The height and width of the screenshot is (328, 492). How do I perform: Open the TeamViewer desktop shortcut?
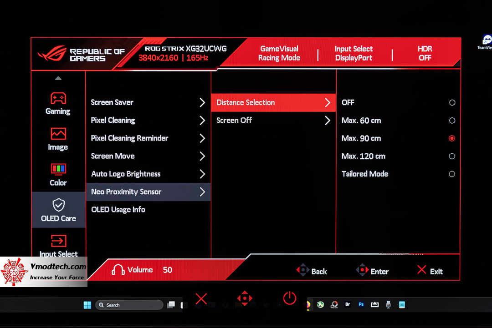[486, 42]
